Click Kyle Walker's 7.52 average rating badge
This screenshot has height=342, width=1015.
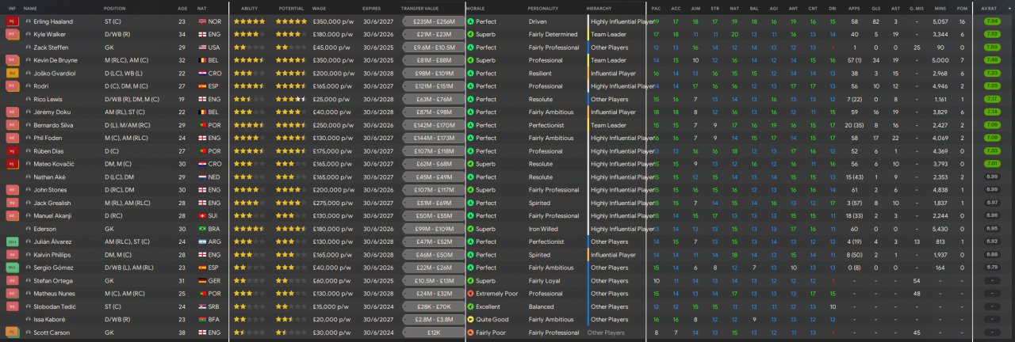[990, 34]
